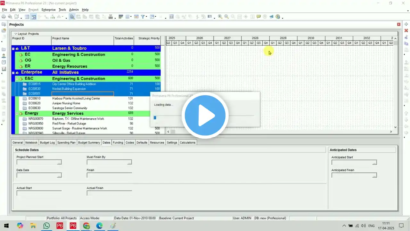410x231 pixels.
Task: Click the Columns icon in the toolbar
Action: coord(128,17)
